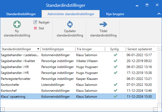Screen dimensions: 162x112
Task: Toggle Synlig checkmark for Sagsbehandler i Kvalitet
Action: 116,61
